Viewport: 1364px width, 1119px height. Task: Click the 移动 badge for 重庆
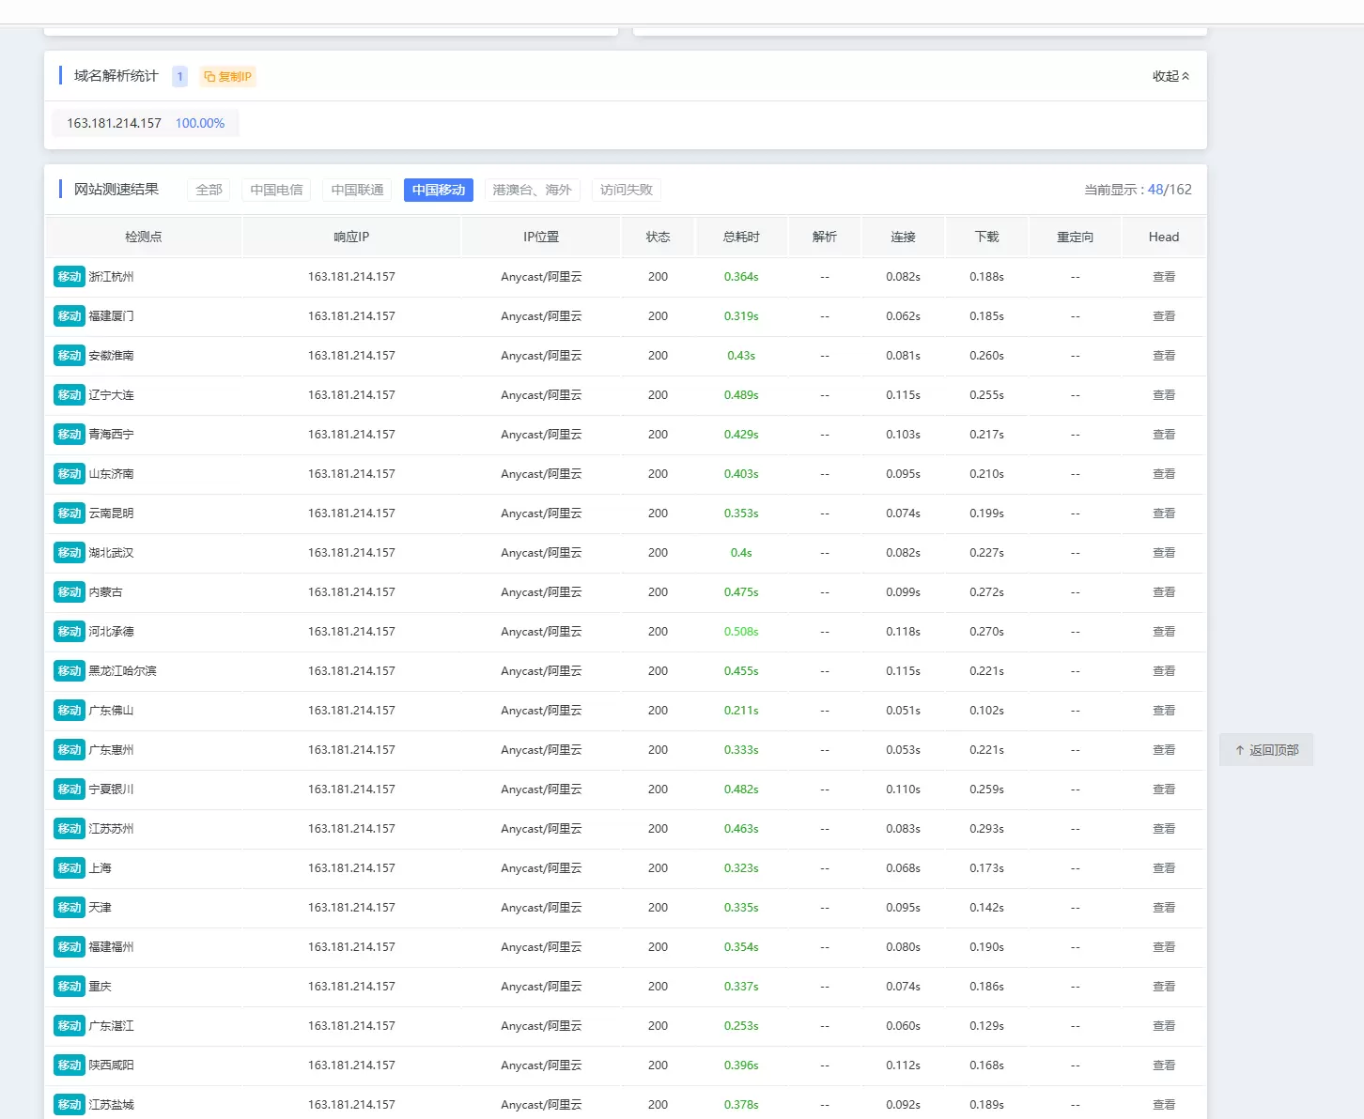click(x=70, y=987)
